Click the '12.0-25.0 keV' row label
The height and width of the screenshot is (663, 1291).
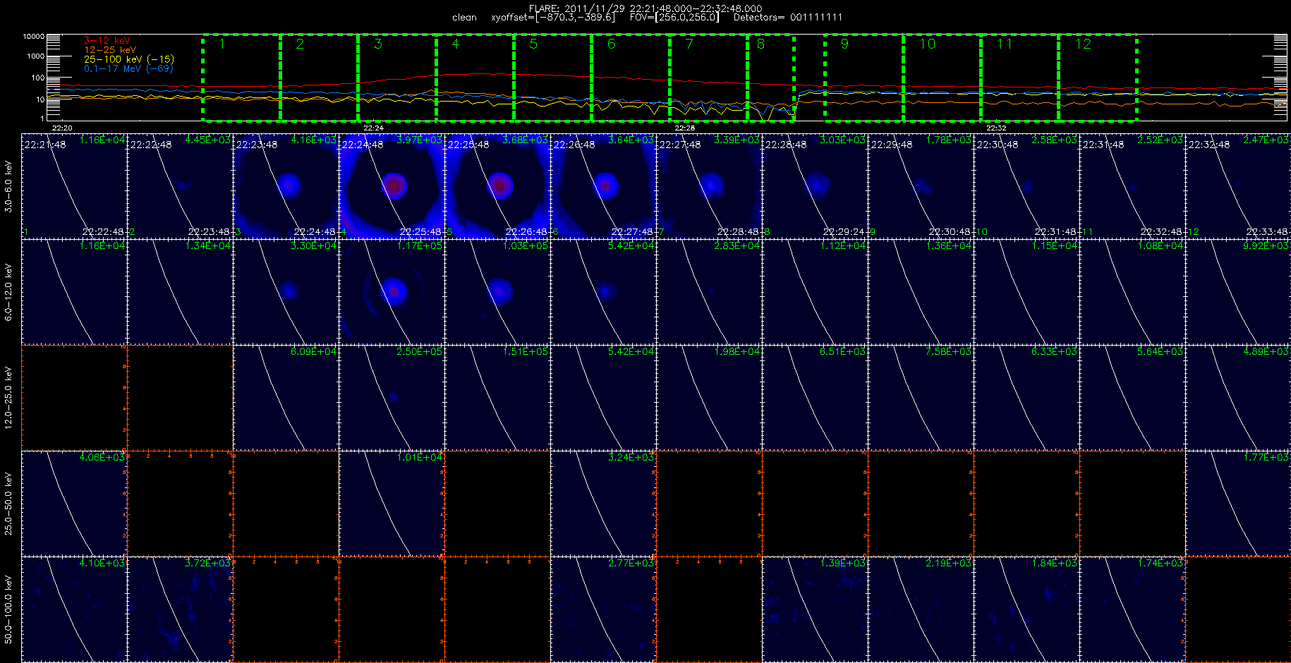click(x=8, y=398)
